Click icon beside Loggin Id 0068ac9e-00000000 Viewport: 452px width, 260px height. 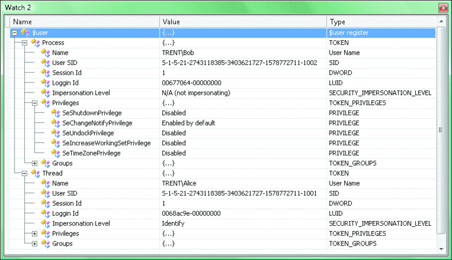[x=46, y=213]
